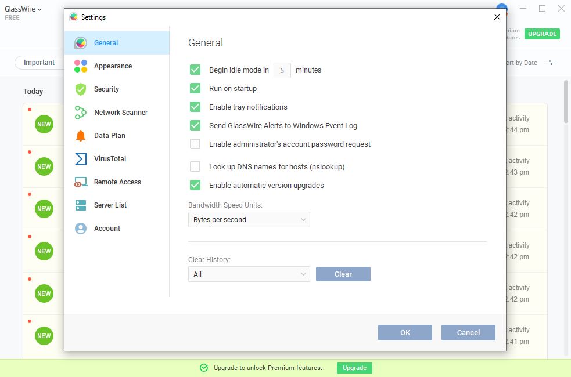Click the 'General' heading text
Image resolution: width=571 pixels, height=377 pixels.
tap(206, 43)
